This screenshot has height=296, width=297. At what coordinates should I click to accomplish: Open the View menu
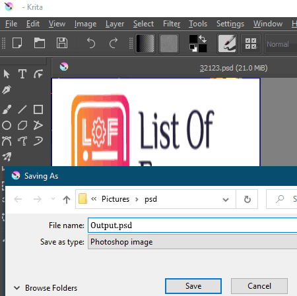click(x=57, y=24)
